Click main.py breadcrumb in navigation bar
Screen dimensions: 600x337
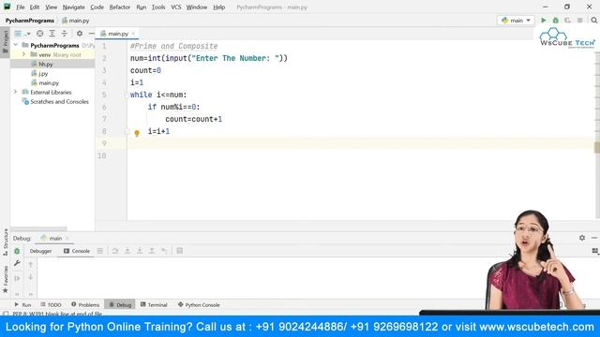coord(76,21)
